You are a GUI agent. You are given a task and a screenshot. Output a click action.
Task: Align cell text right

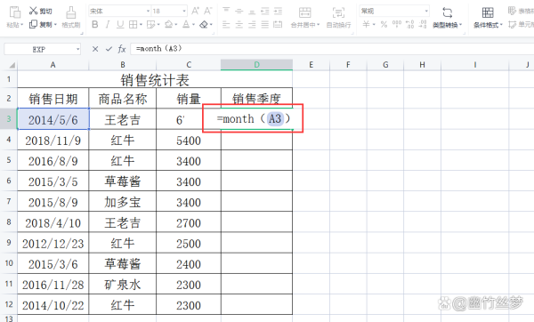[x=252, y=25]
